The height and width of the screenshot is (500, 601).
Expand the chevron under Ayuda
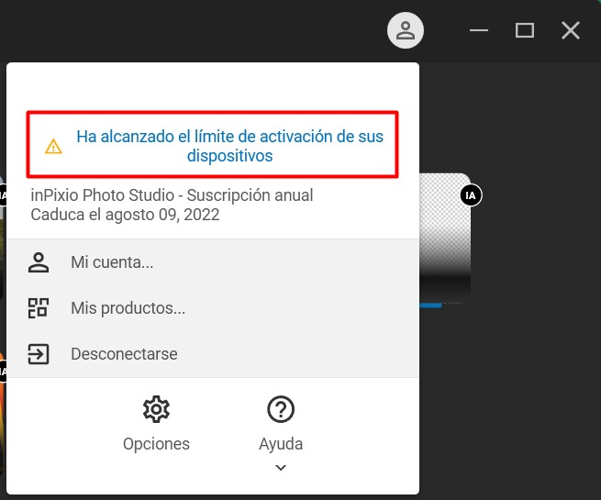[281, 468]
